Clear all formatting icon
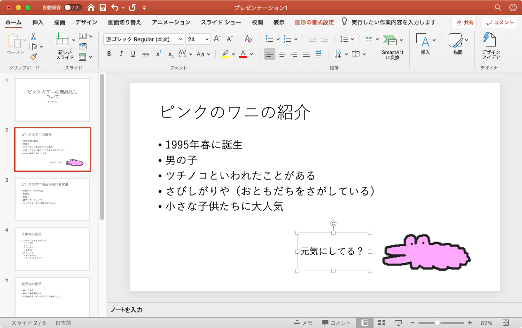The image size is (522, 328). [x=248, y=39]
